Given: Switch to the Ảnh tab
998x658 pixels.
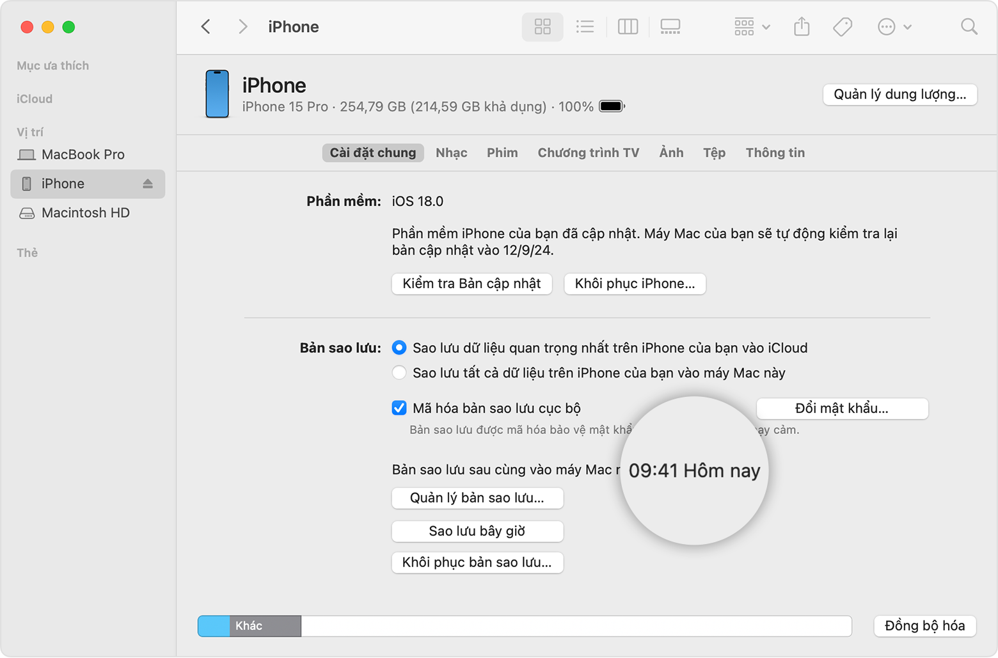Looking at the screenshot, I should 671,153.
